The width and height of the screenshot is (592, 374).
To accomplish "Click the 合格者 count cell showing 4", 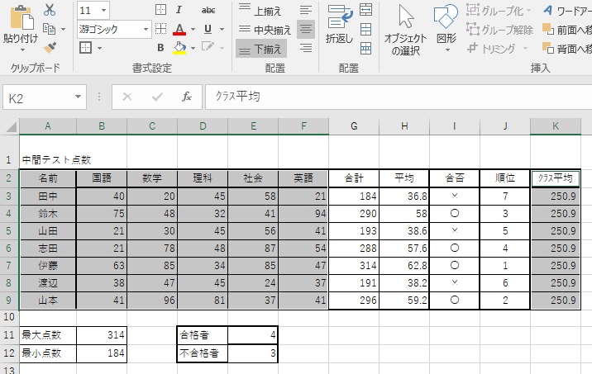I will point(253,335).
